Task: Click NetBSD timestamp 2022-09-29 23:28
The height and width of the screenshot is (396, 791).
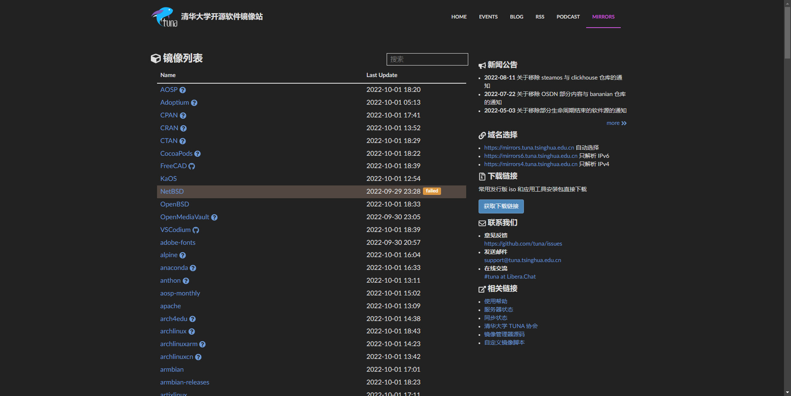Action: pyautogui.click(x=393, y=192)
